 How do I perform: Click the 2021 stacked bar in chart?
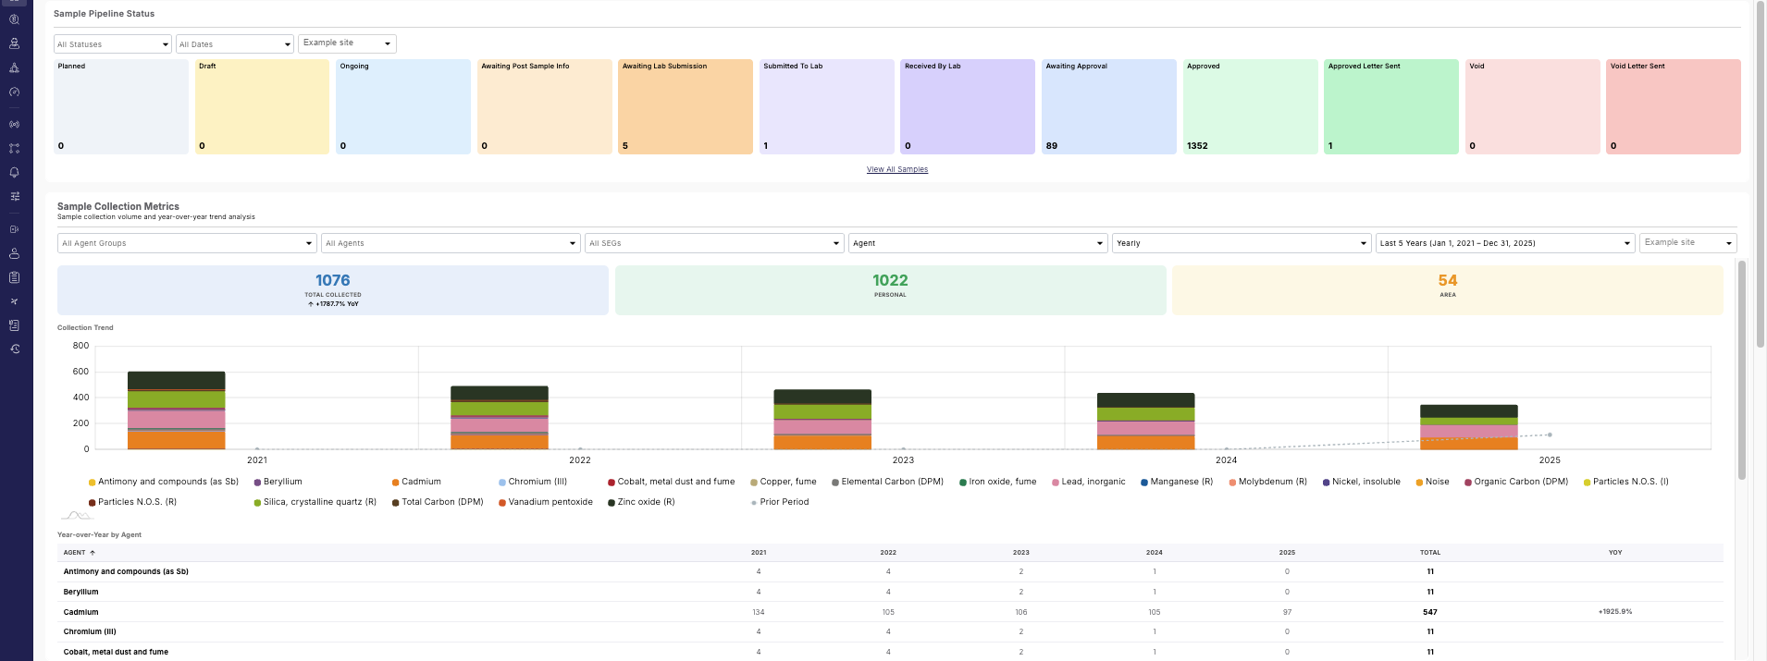176,410
